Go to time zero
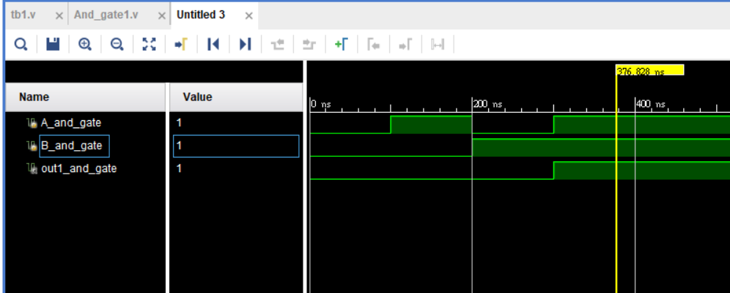 pyautogui.click(x=213, y=44)
